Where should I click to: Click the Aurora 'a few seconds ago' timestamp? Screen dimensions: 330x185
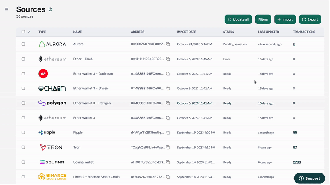[270, 44]
